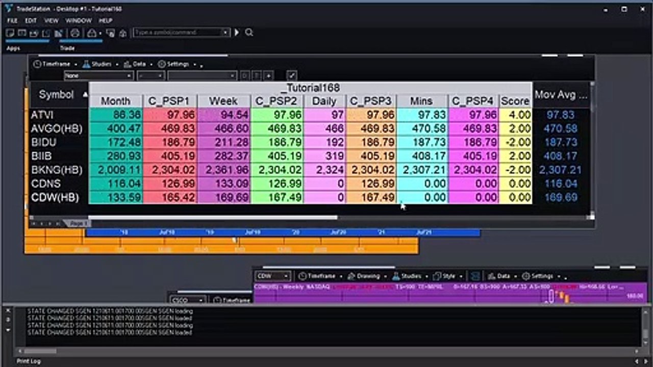Click the Print Log tab
The width and height of the screenshot is (653, 367).
coord(29,361)
